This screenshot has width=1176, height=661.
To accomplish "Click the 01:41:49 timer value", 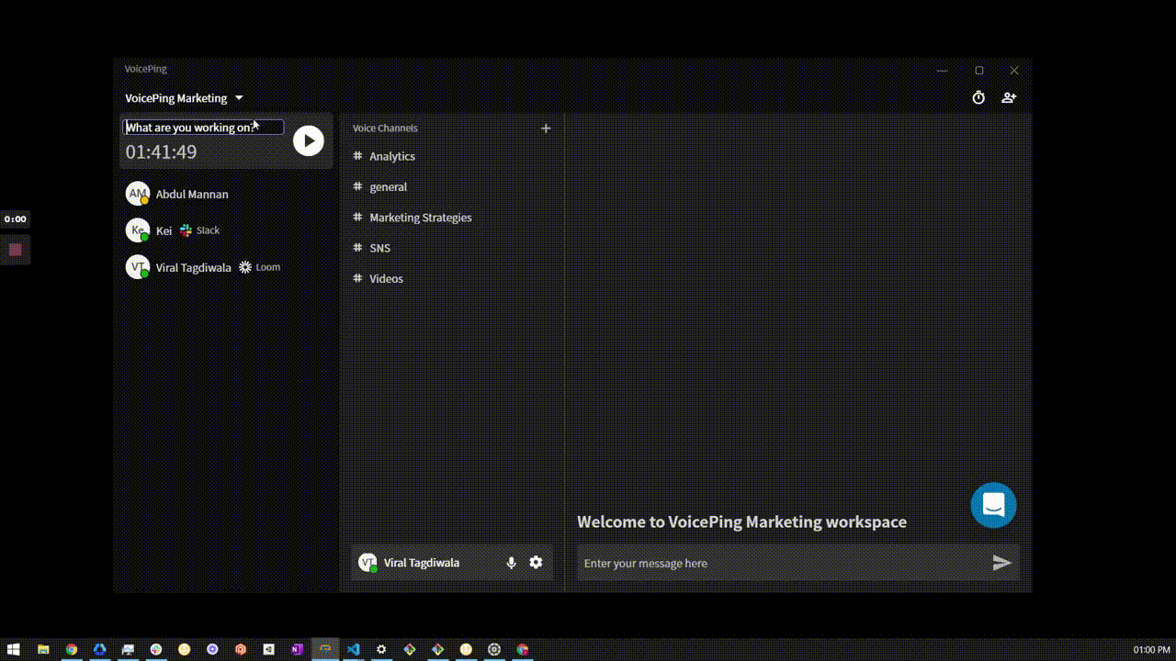I will click(161, 152).
